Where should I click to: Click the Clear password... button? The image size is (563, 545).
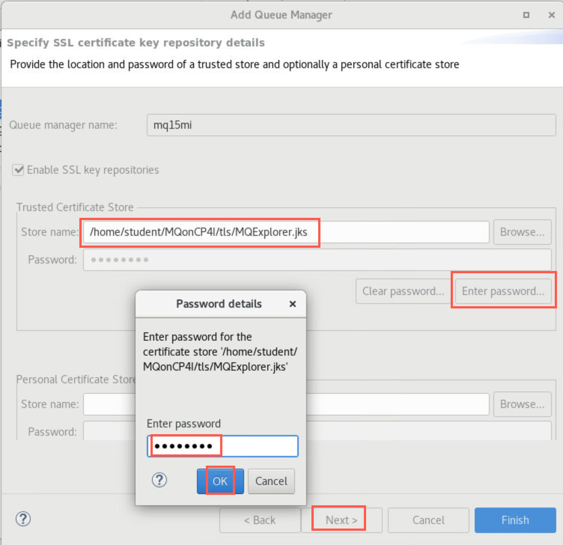pos(403,291)
